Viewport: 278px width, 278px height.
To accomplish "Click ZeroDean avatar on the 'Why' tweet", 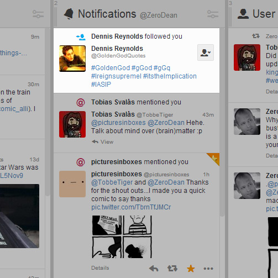I will 247,122.
